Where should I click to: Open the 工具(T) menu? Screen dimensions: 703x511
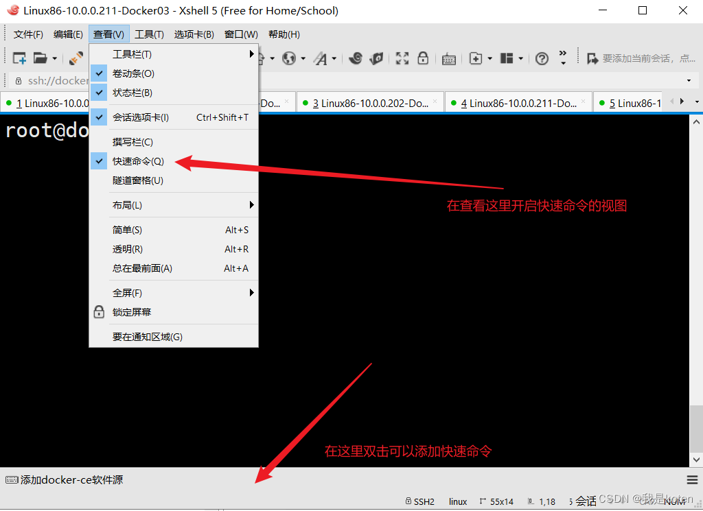[x=149, y=34]
